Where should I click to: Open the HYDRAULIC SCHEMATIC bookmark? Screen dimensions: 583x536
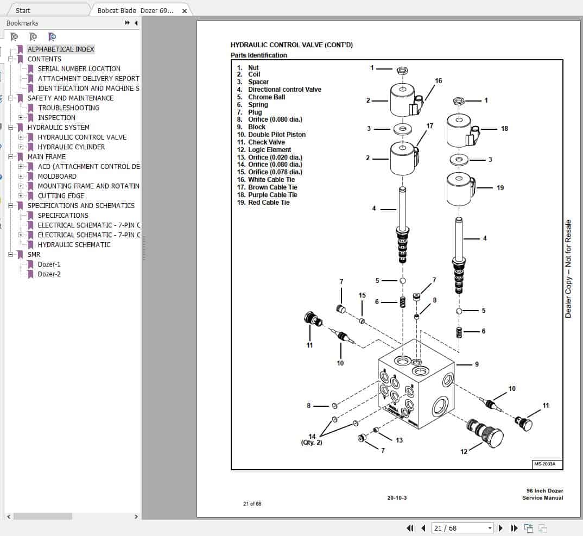(x=74, y=244)
